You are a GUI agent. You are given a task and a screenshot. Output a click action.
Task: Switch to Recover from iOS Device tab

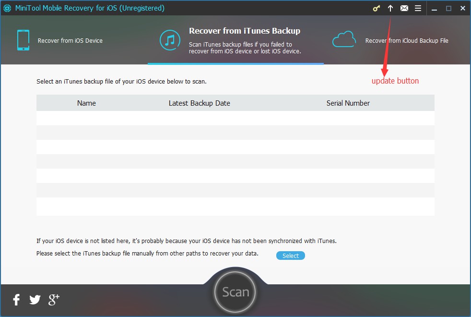(x=74, y=40)
